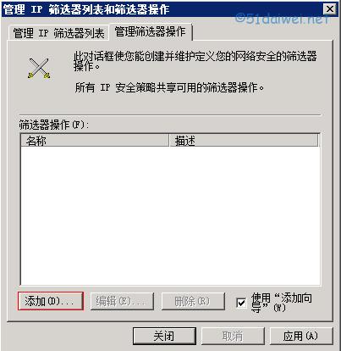Click the 所有 IP 安全策略 text line
Screen dimensions: 341x351
click(169, 87)
